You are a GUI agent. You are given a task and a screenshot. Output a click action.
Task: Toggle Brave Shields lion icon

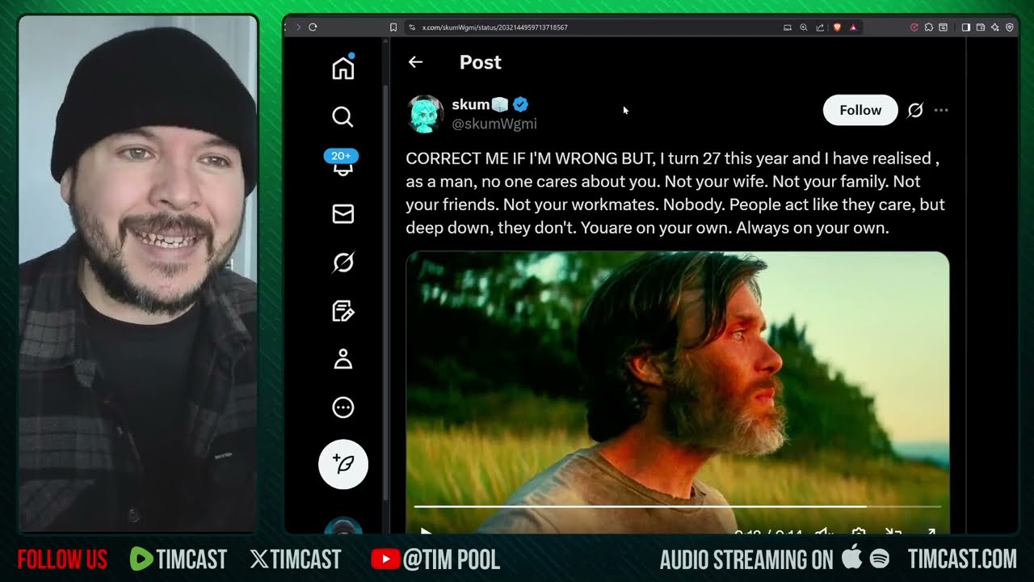838,27
